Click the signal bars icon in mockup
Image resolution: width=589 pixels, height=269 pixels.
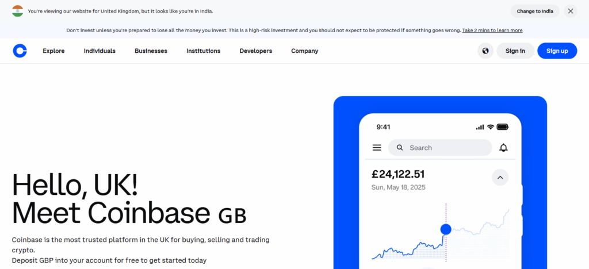tap(480, 127)
